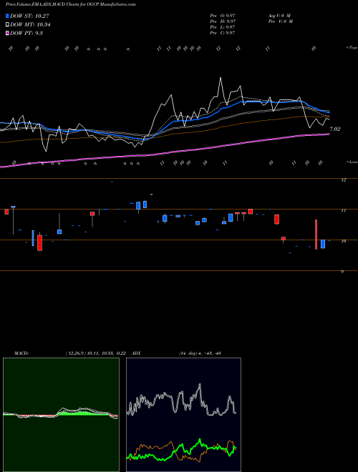Click the 11 axis level label
The image size is (358, 472).
[343, 211]
